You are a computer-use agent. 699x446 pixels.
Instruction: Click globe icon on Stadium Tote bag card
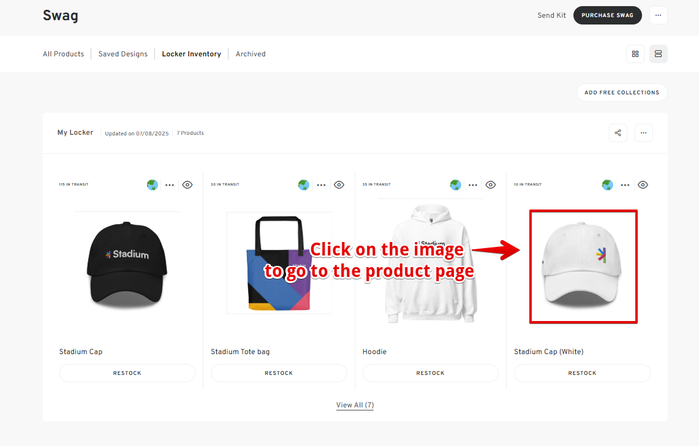304,184
